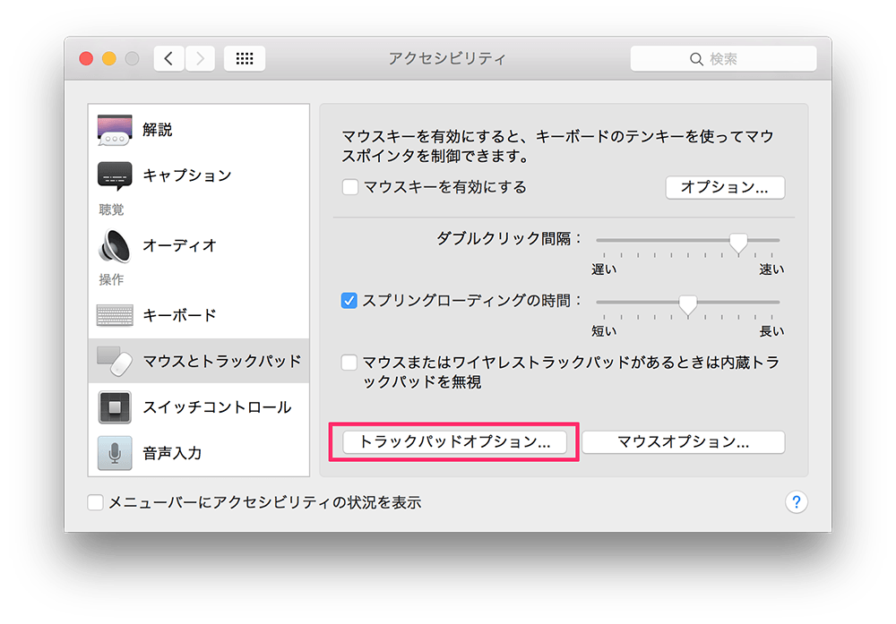This screenshot has height=624, width=896.
Task: Click the スイッチコントロール icon
Action: [x=115, y=407]
